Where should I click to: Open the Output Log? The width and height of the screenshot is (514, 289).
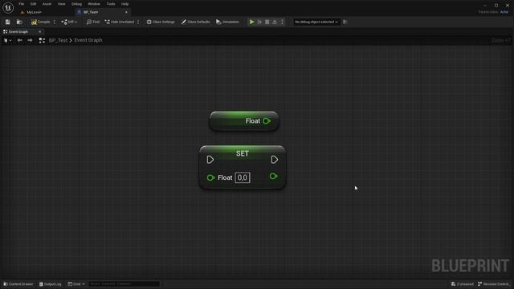(50, 283)
